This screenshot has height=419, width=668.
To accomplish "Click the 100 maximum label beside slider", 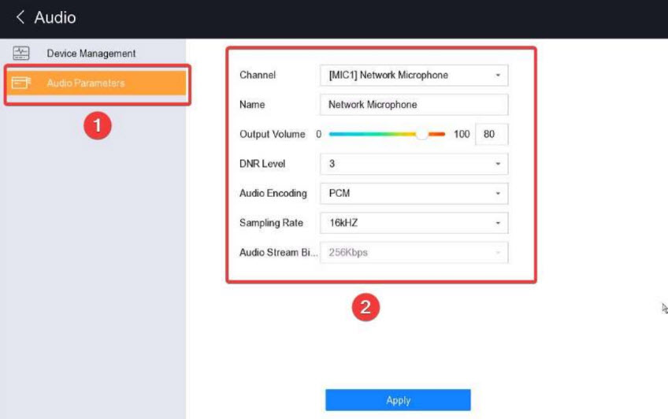I will point(462,134).
